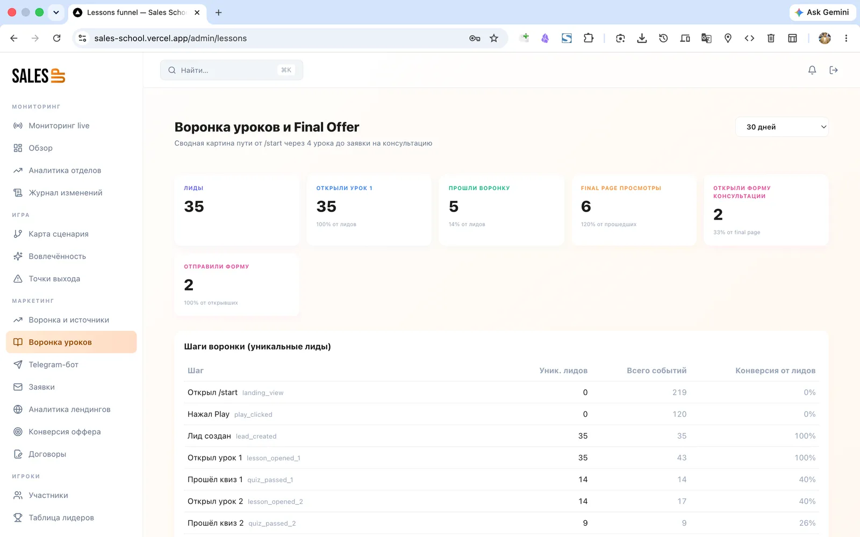Select Воронка и источники

pos(71,320)
